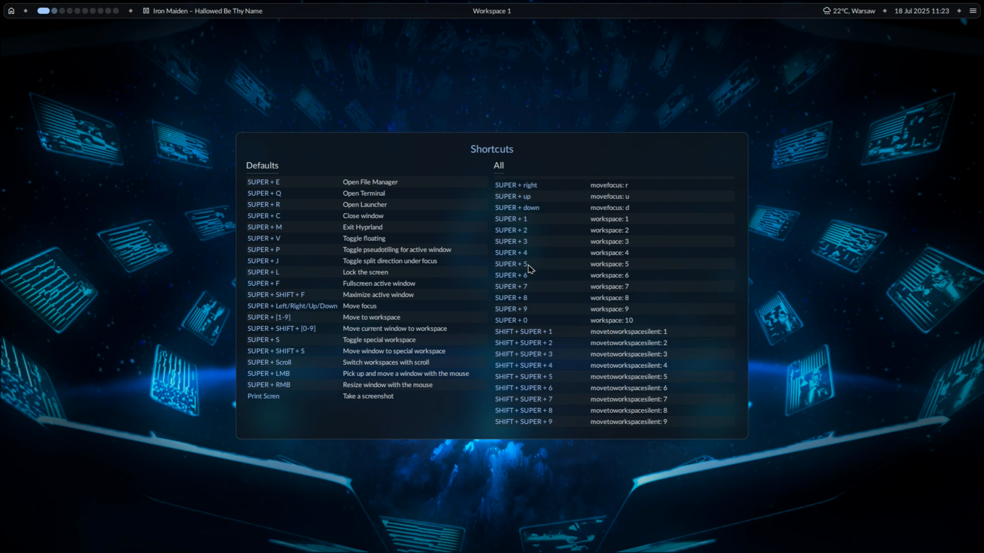Viewport: 984px width, 553px height.
Task: Open the date and time widget
Action: click(921, 11)
